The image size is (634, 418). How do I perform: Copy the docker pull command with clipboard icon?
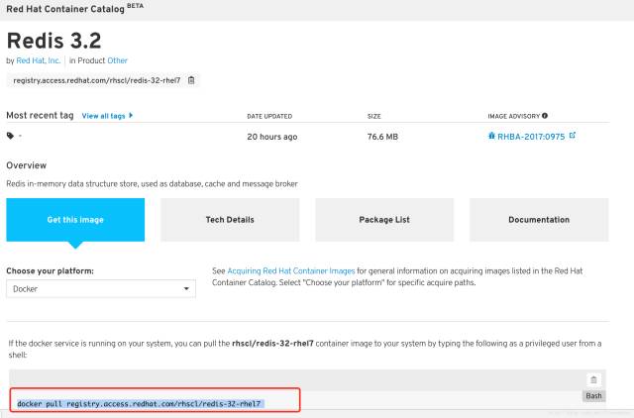(x=593, y=380)
